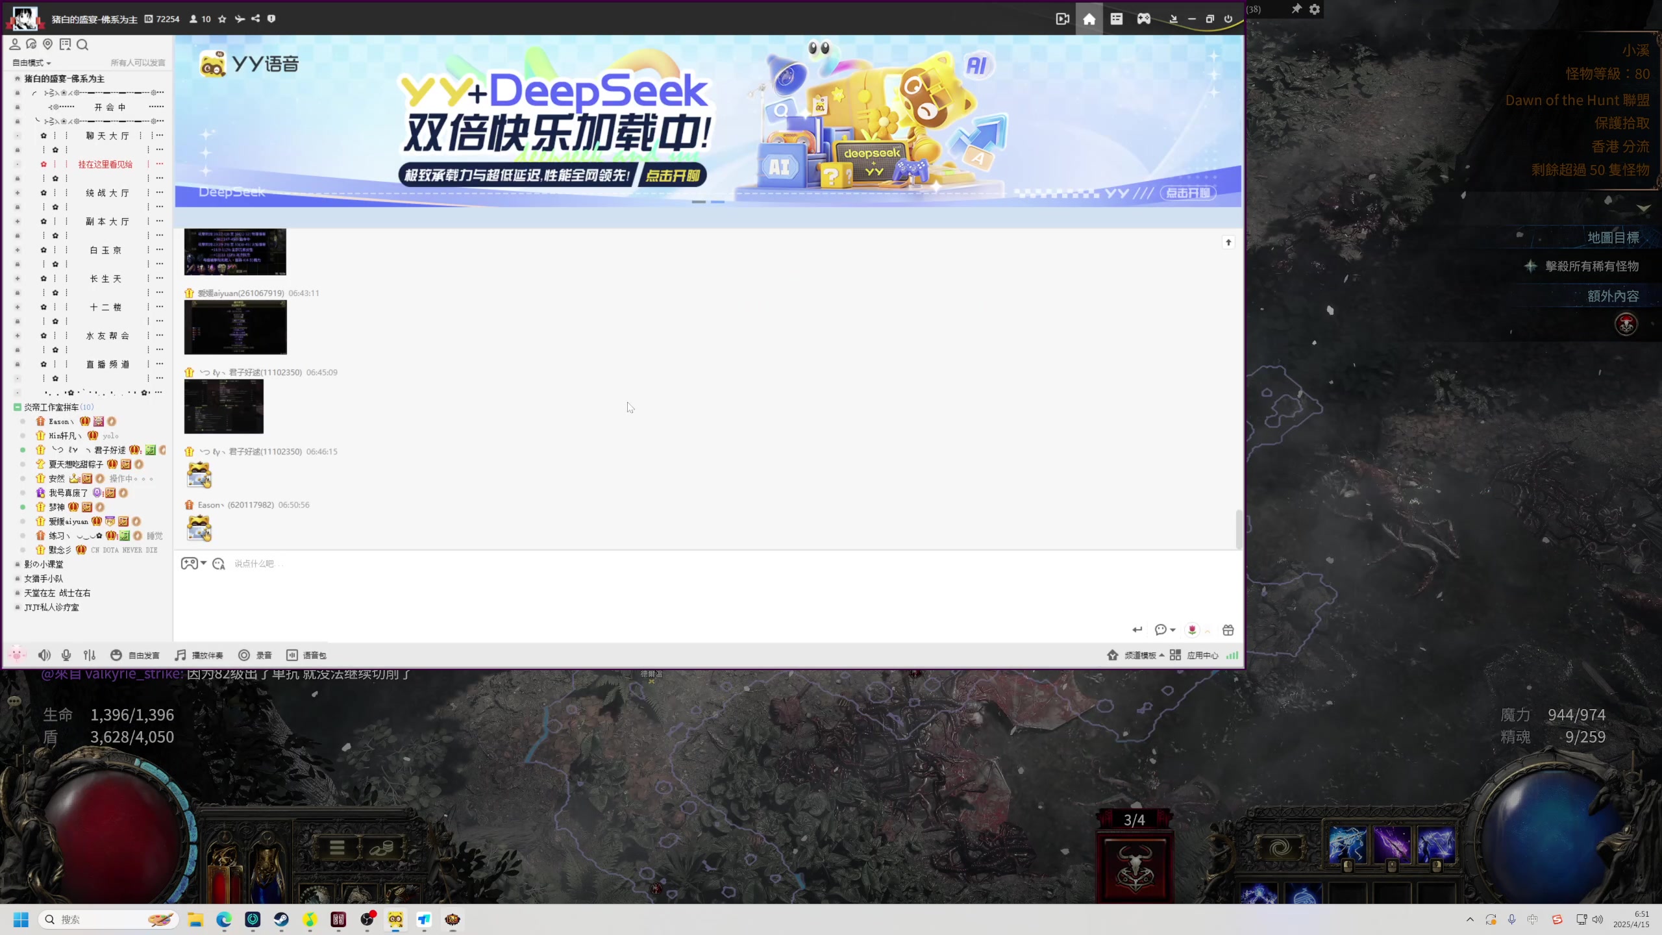Click the Windows Start button
Viewport: 1662px width, 935px height.
[21, 919]
